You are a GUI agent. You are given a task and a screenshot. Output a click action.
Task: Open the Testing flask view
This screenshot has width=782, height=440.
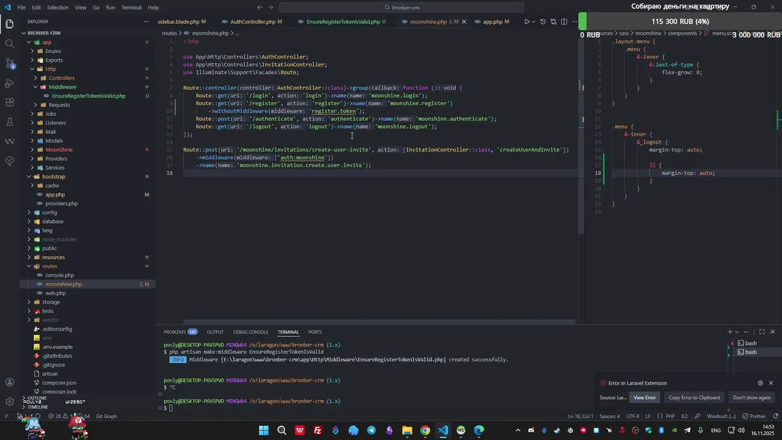[9, 122]
